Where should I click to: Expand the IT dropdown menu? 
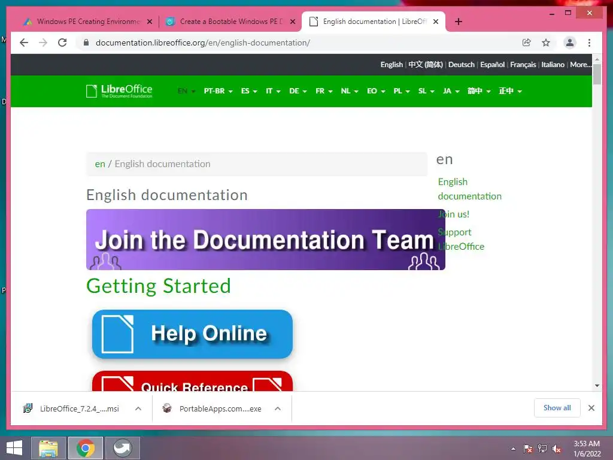pos(273,91)
